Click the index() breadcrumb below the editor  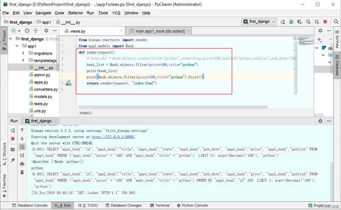[x=85, y=113]
